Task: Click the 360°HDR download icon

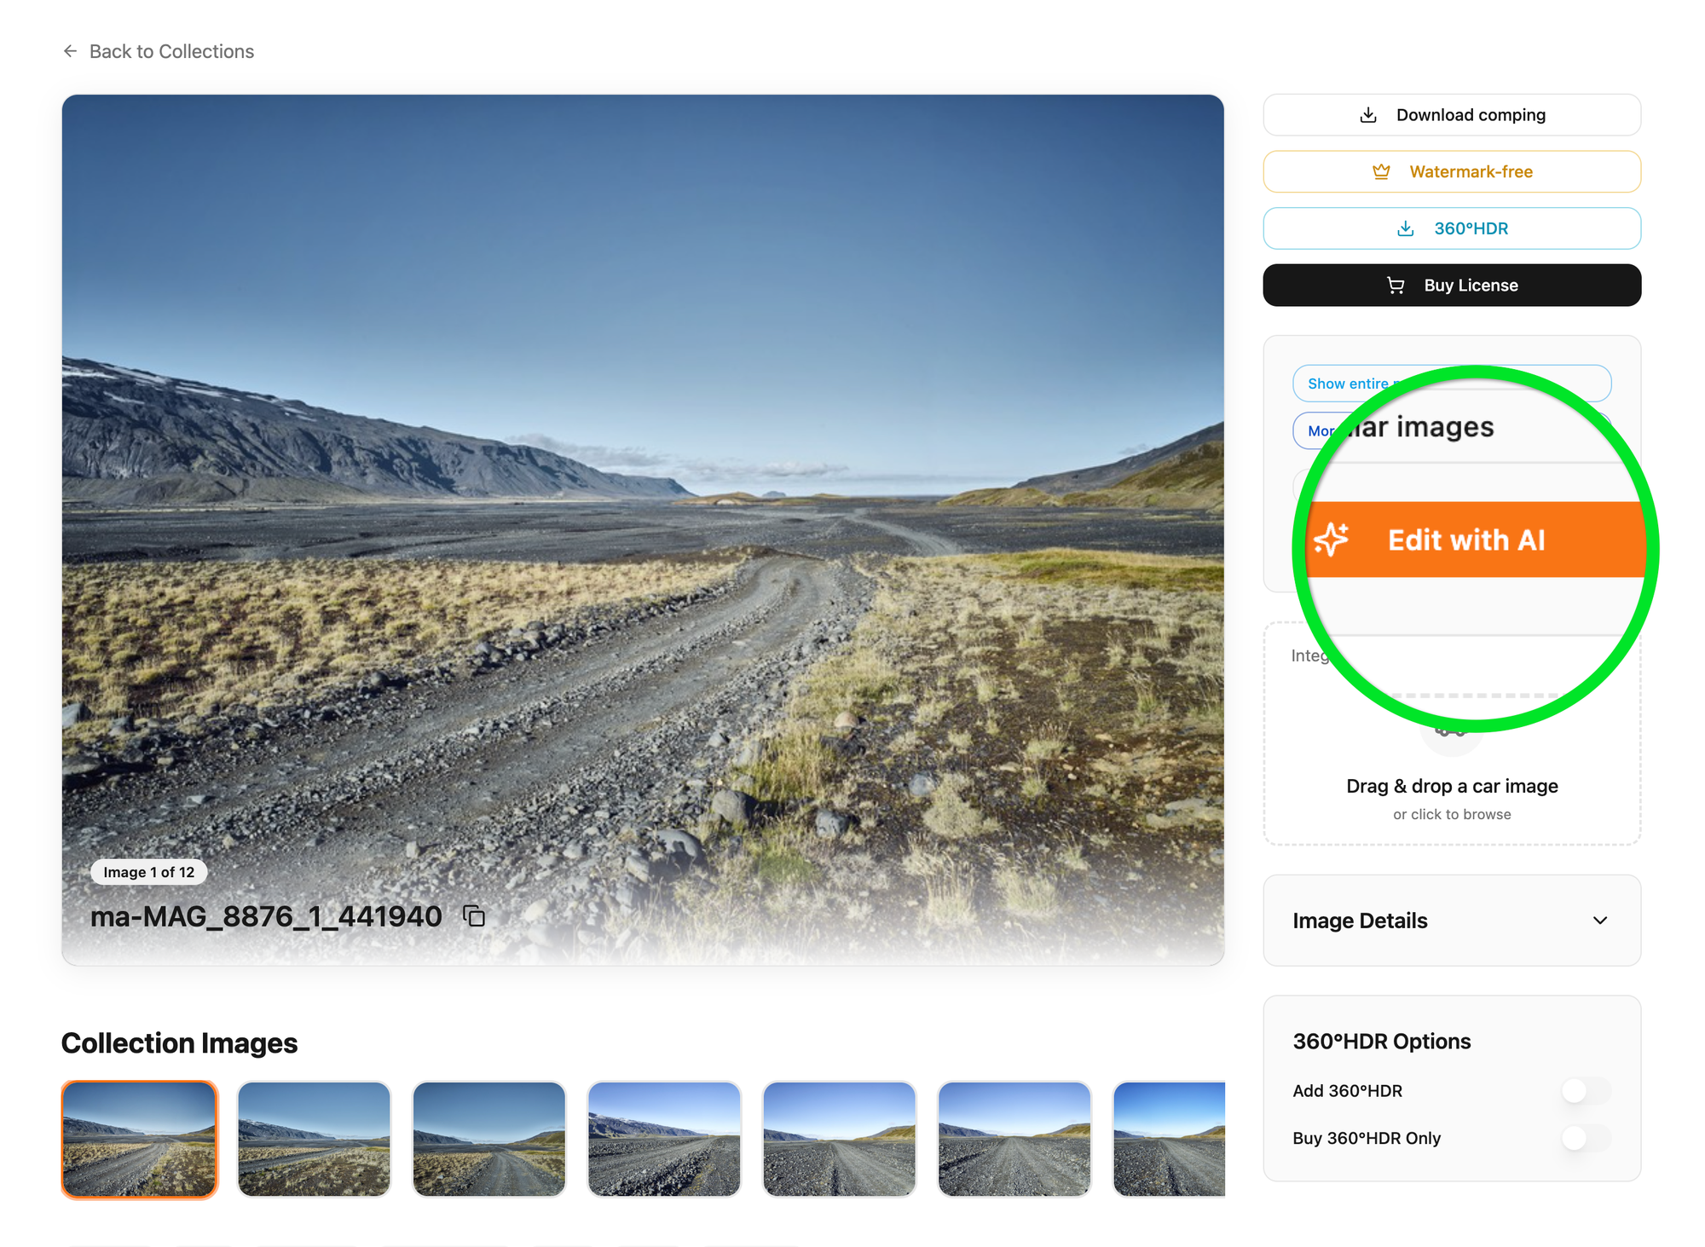Action: pyautogui.click(x=1406, y=228)
